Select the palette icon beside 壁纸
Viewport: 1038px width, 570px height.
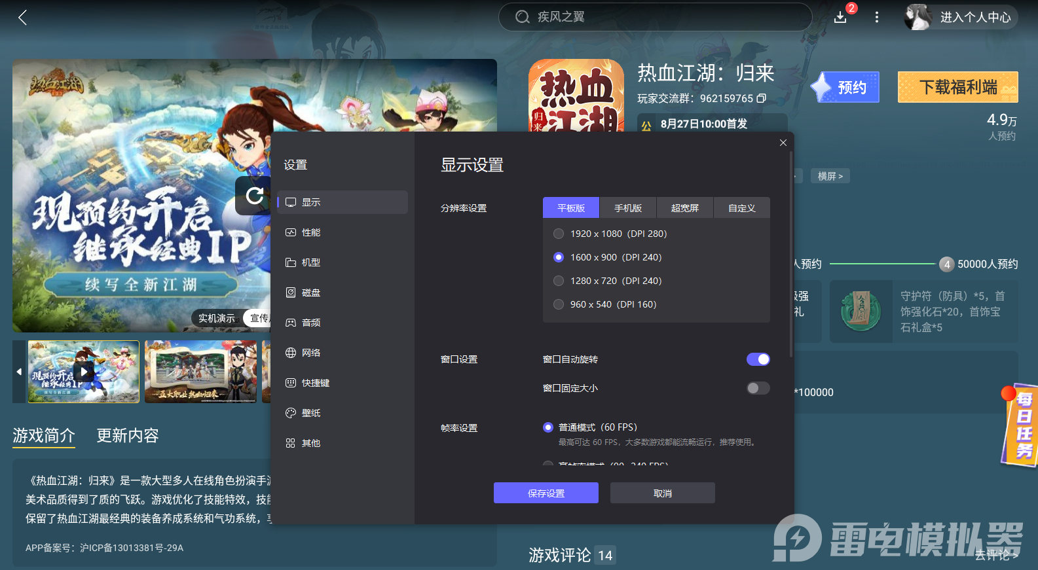point(291,413)
